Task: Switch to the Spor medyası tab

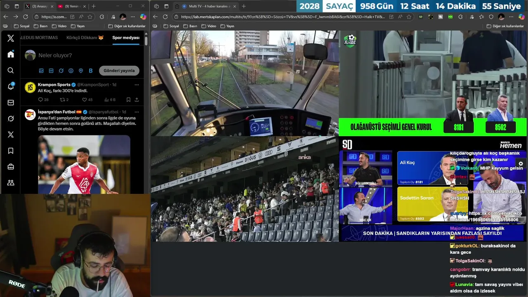Action: point(126,38)
